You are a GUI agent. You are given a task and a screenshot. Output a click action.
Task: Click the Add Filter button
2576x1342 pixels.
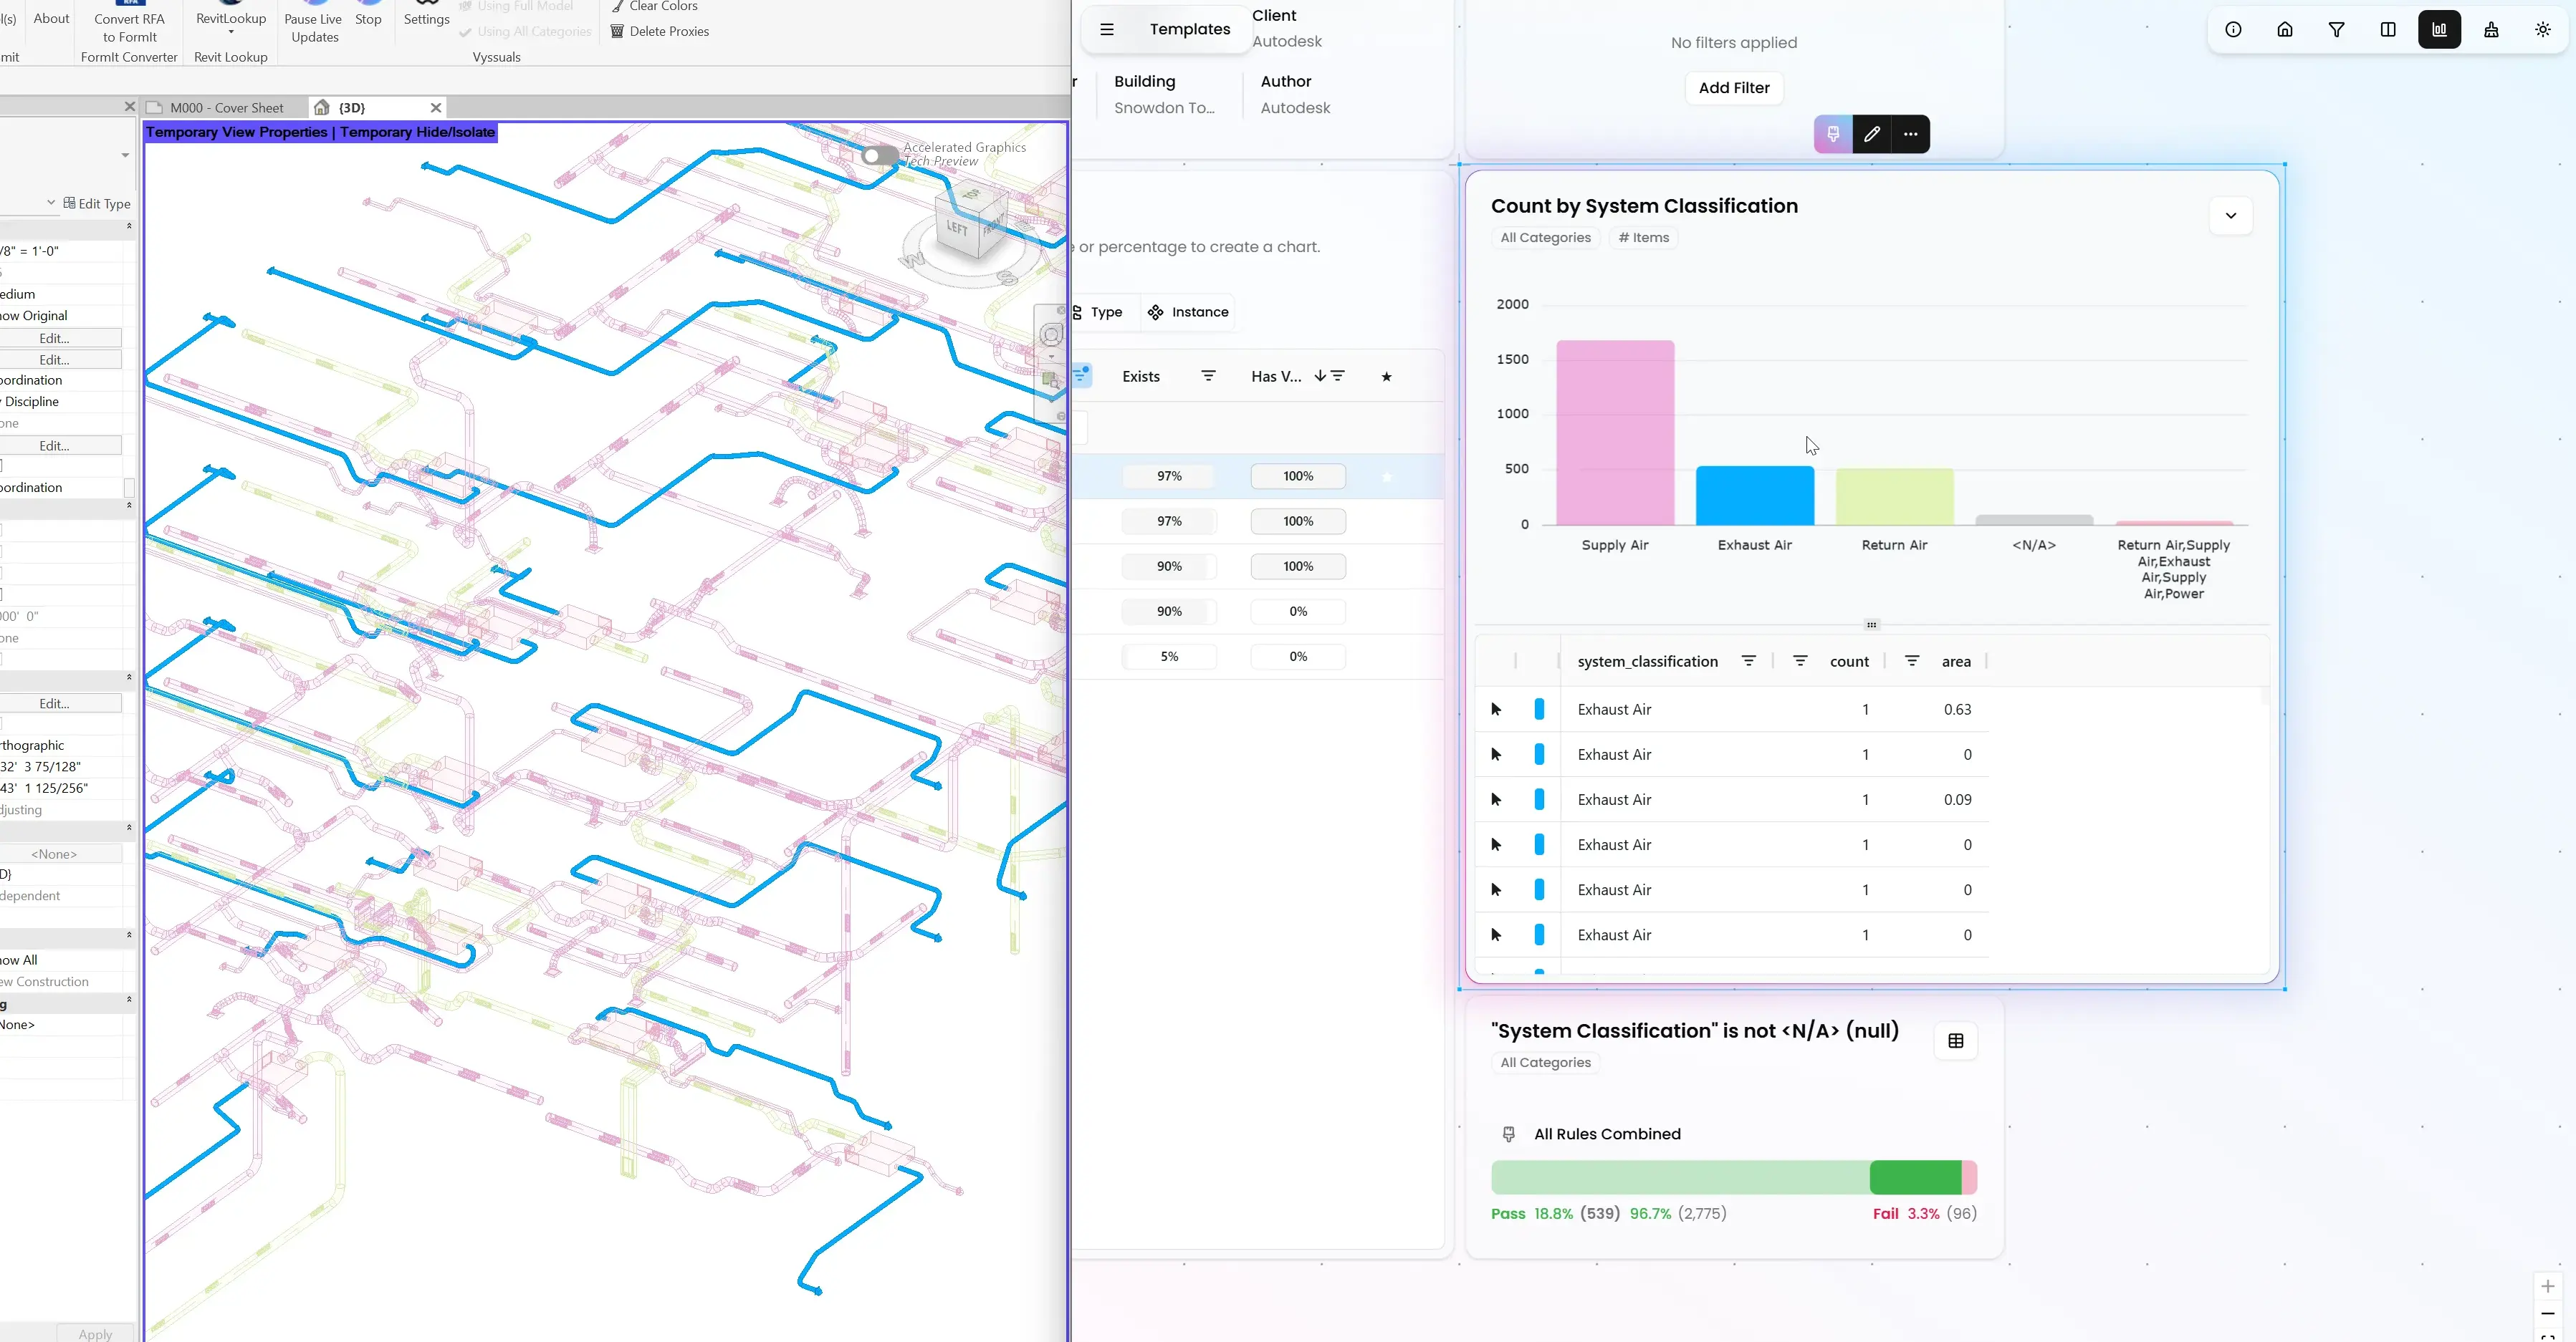tap(1733, 88)
